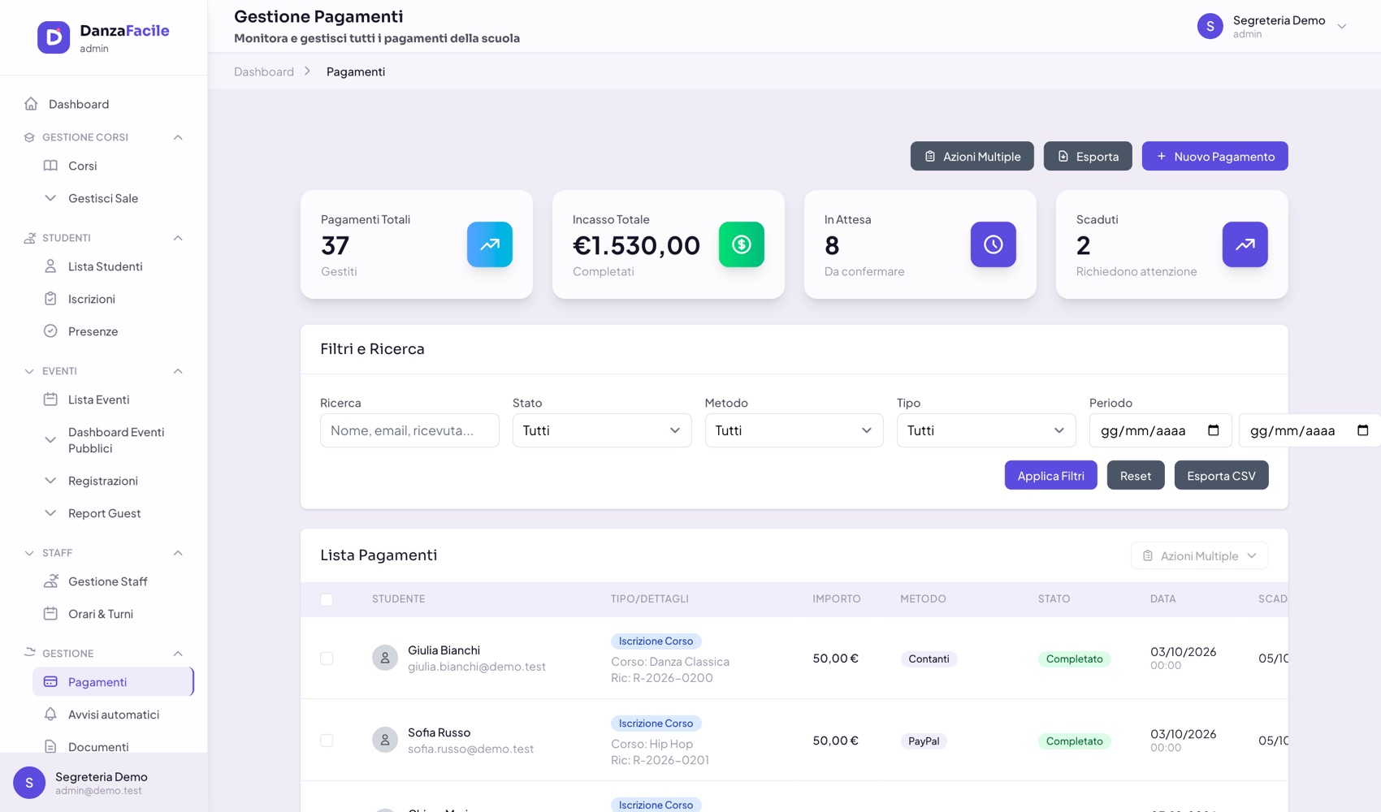The height and width of the screenshot is (812, 1381).
Task: Click the second Periodo end date field
Action: [x=1310, y=430]
